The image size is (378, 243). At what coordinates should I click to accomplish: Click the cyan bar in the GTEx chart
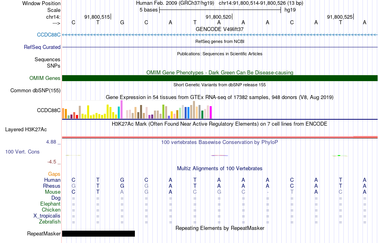(x=119, y=113)
